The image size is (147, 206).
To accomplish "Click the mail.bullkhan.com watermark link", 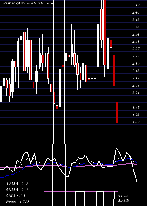I will click(40, 4).
